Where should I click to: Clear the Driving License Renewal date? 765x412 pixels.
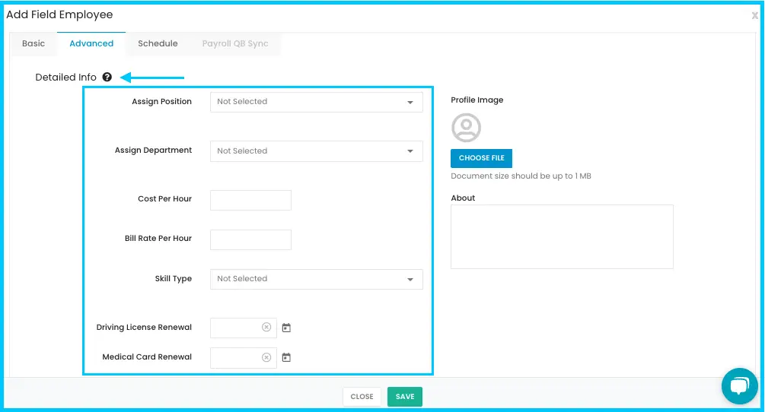tap(266, 328)
